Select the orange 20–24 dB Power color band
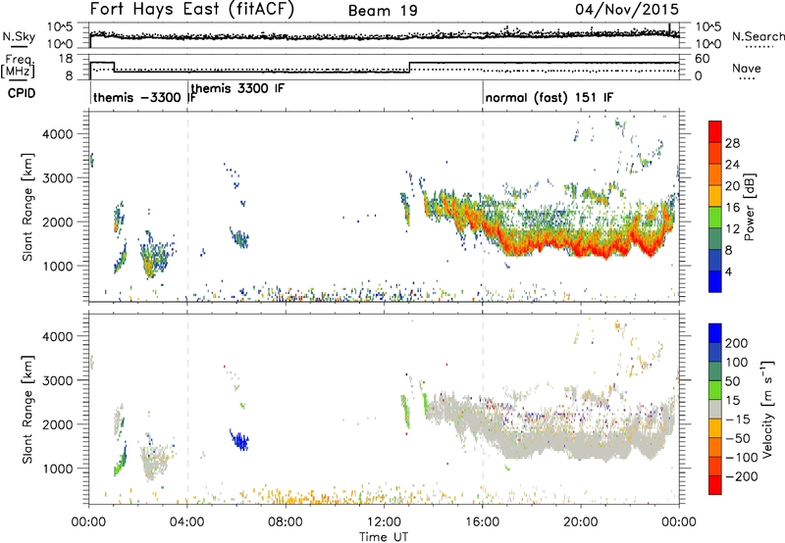Viewport: 785px width, 543px height. pos(715,174)
